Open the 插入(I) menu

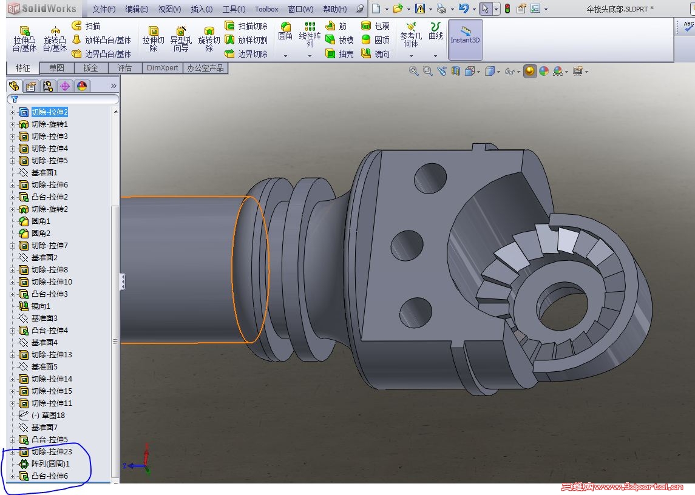pyautogui.click(x=202, y=9)
